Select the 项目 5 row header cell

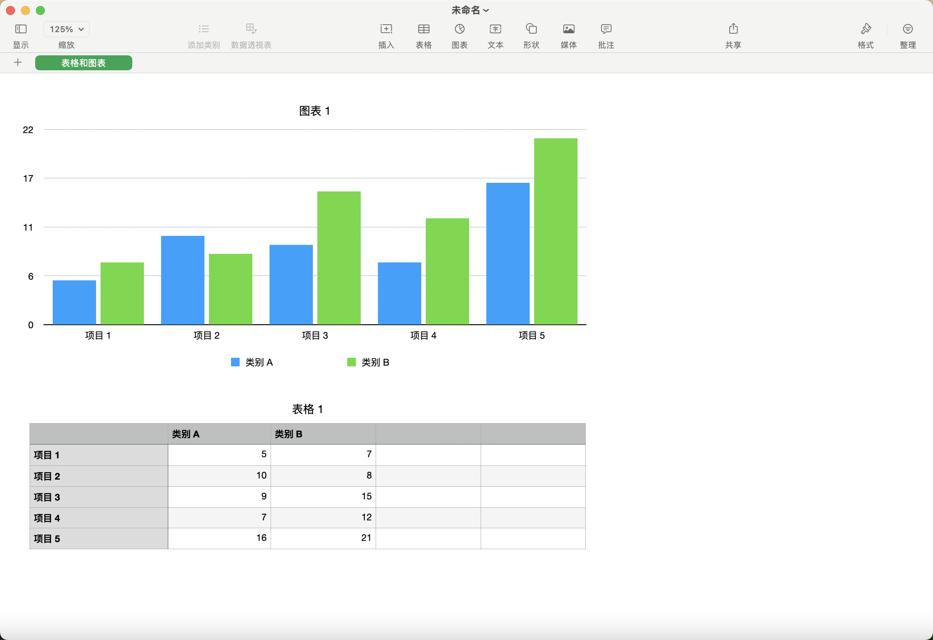[99, 538]
